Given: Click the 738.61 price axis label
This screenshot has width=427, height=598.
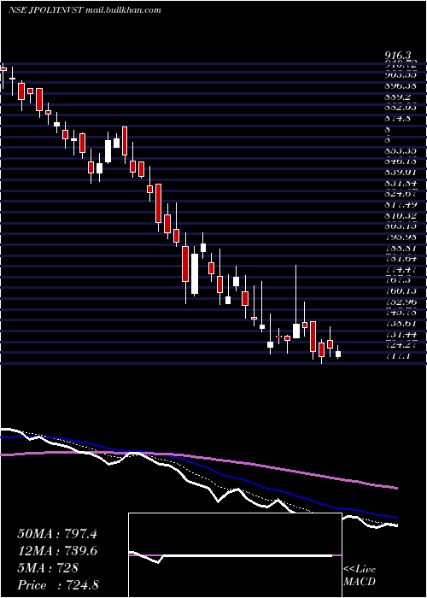Looking at the screenshot, I should coord(400,324).
